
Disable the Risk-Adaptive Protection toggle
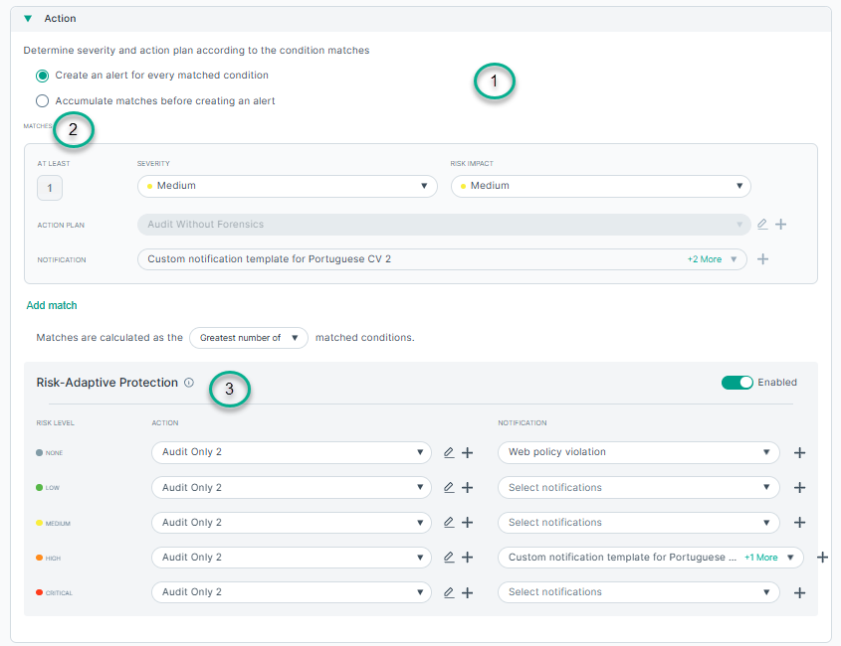click(736, 383)
